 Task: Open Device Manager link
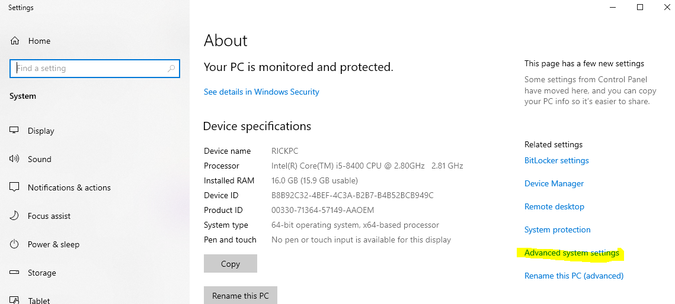pyautogui.click(x=554, y=184)
